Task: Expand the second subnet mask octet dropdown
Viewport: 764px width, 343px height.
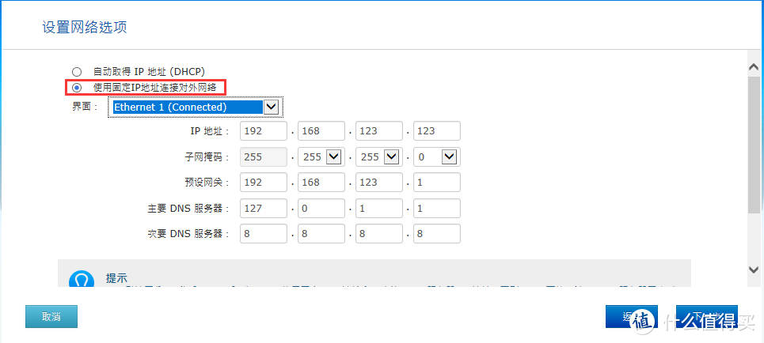Action: point(333,157)
